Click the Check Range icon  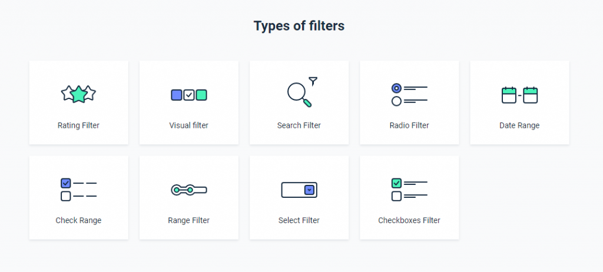78,190
